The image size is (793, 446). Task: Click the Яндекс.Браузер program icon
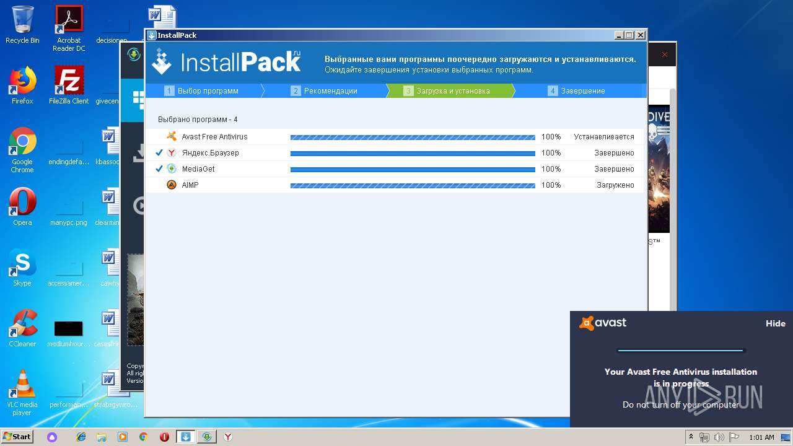pyautogui.click(x=172, y=153)
